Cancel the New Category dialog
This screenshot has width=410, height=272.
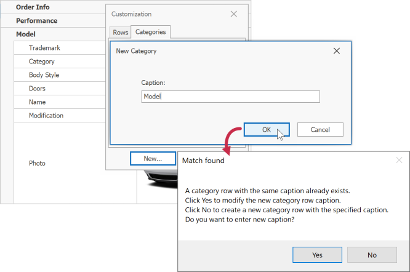320,130
